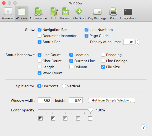Open the Integration preferences pane

coord(128,14)
